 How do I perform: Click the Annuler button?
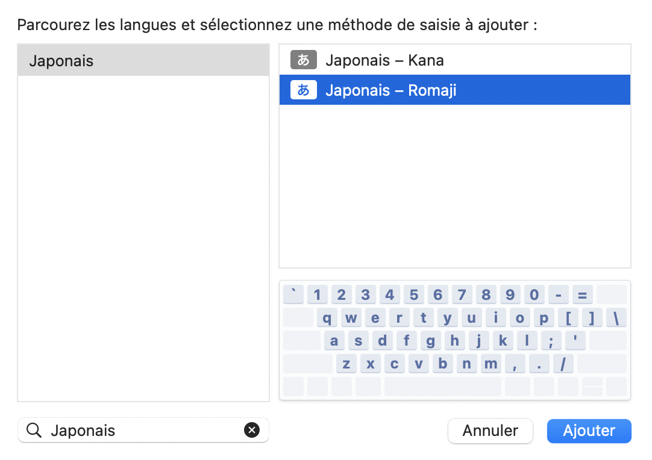pos(490,431)
